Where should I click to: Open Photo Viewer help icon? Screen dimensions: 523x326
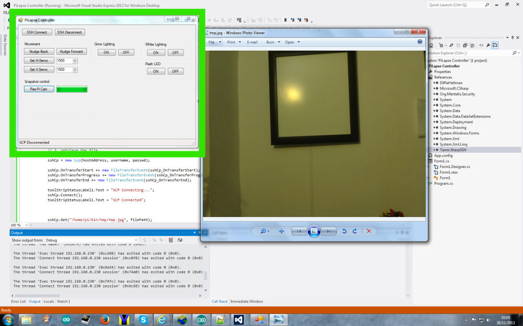pyautogui.click(x=420, y=42)
